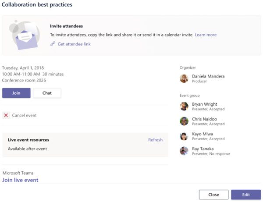Open the Learn more link
The width and height of the screenshot is (263, 202).
[206, 35]
